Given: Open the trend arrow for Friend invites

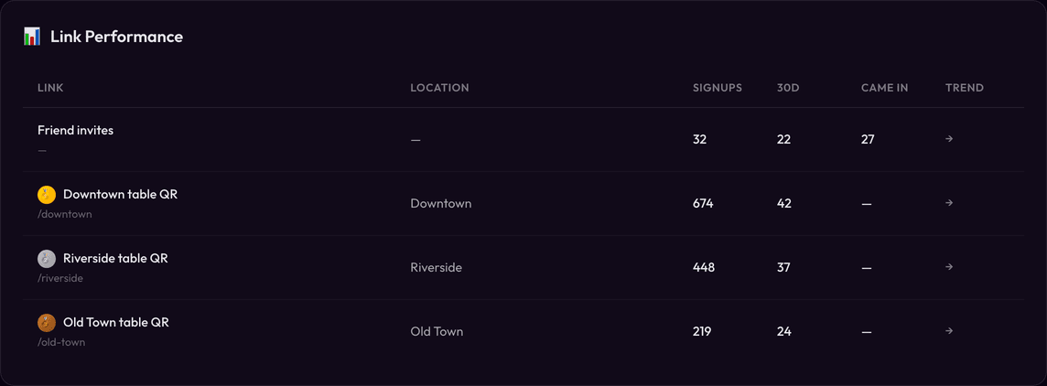Looking at the screenshot, I should pyautogui.click(x=949, y=139).
